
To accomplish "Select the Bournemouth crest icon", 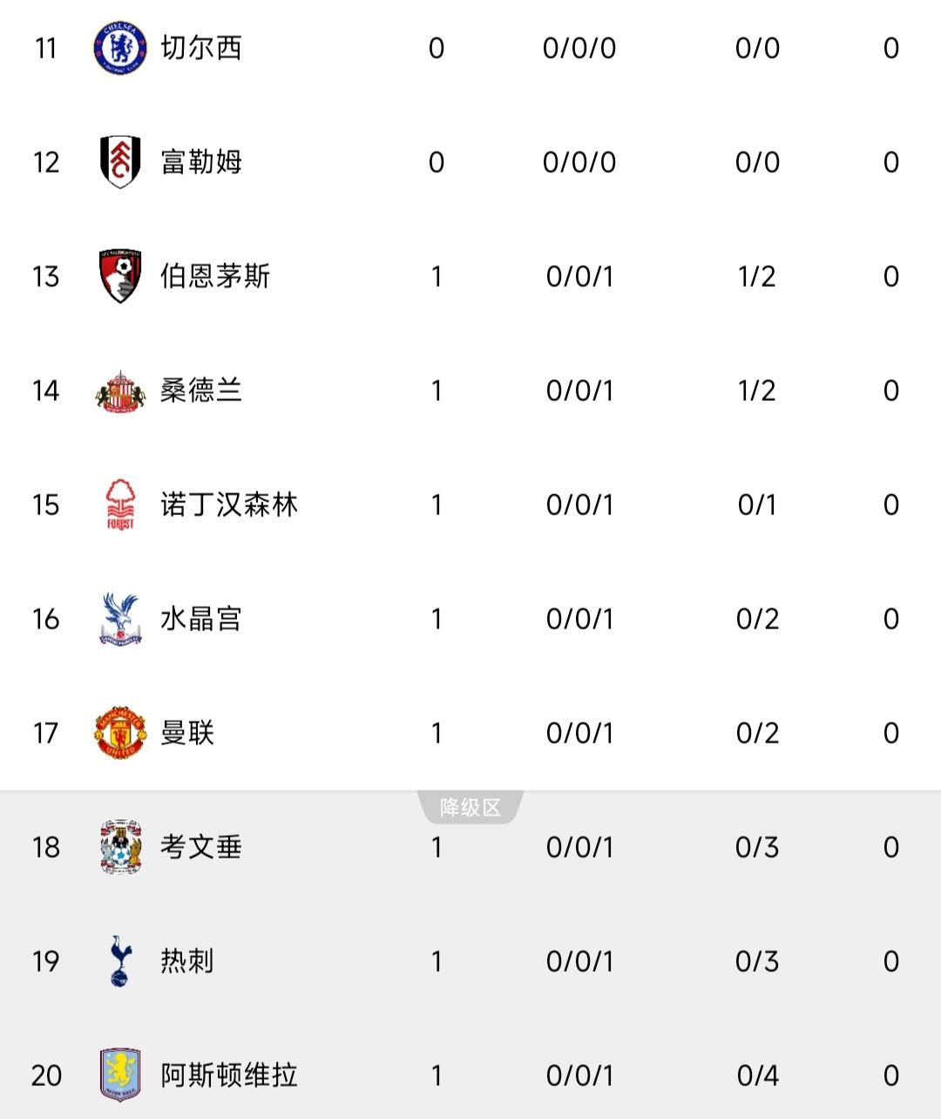I will [x=119, y=276].
